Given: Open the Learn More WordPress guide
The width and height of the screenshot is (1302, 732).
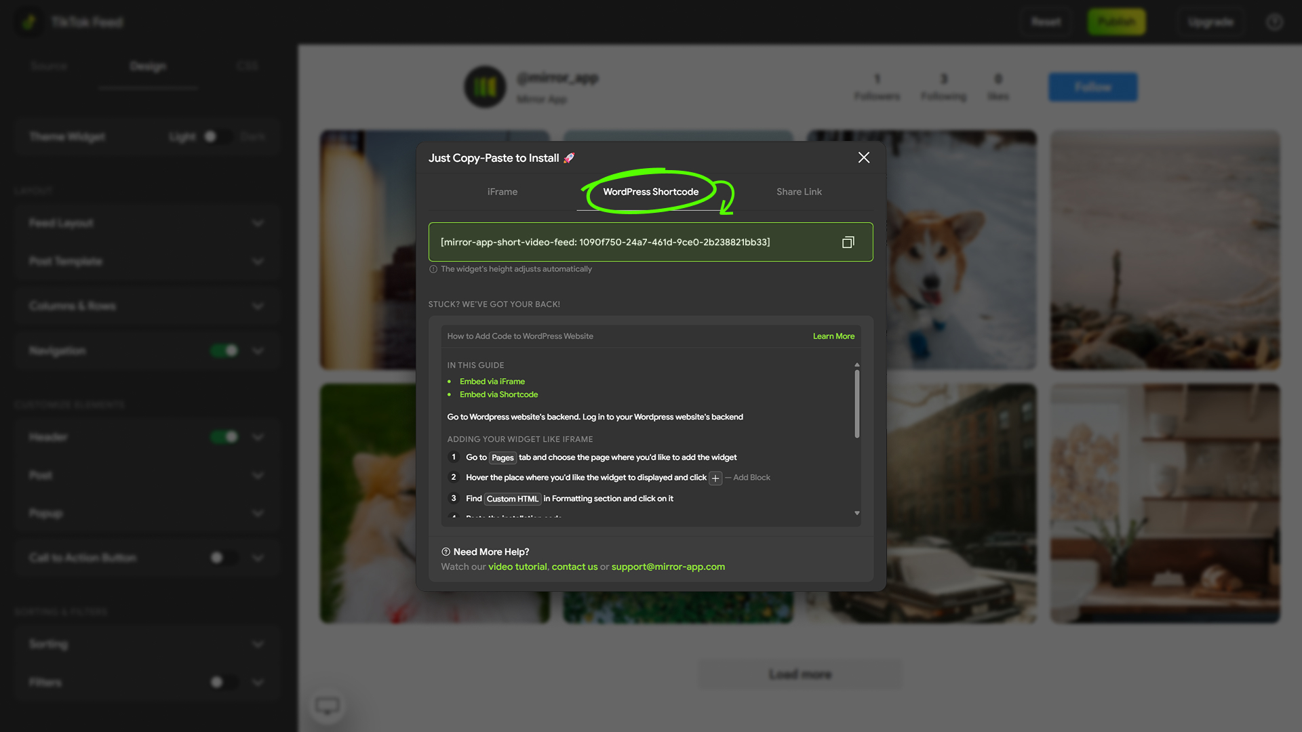Looking at the screenshot, I should coord(833,335).
